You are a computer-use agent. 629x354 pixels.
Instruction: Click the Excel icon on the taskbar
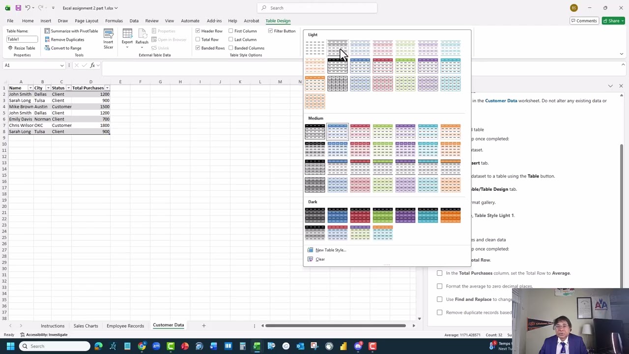[x=257, y=346]
